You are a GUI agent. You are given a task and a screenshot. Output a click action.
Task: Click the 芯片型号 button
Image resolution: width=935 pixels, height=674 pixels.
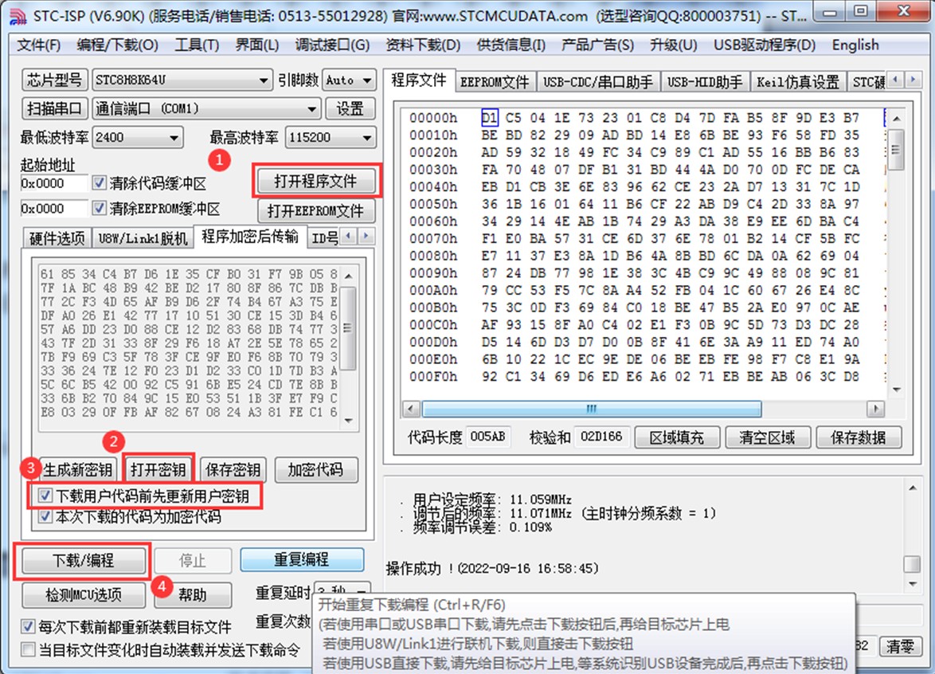pyautogui.click(x=54, y=80)
